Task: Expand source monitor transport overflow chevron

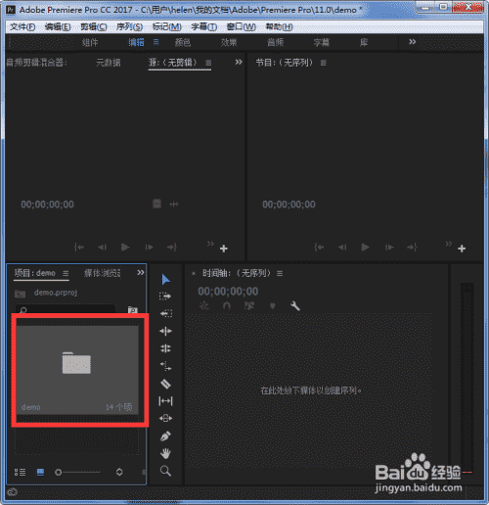Action: click(x=210, y=244)
